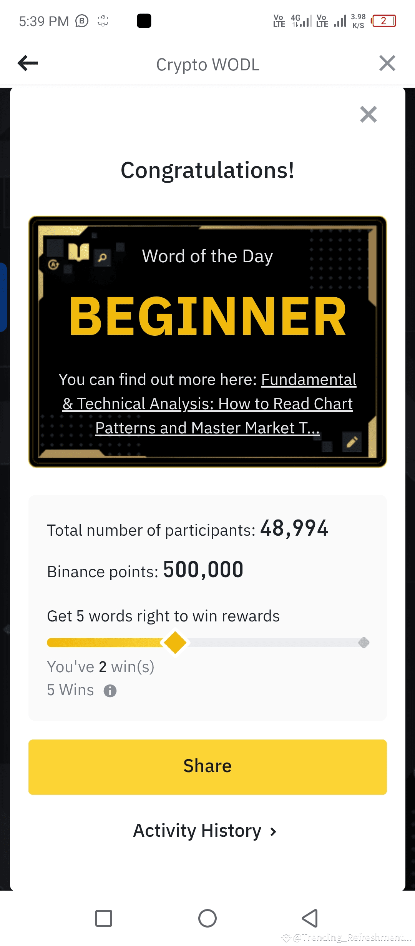Tap Android recent apps square button

(104, 918)
